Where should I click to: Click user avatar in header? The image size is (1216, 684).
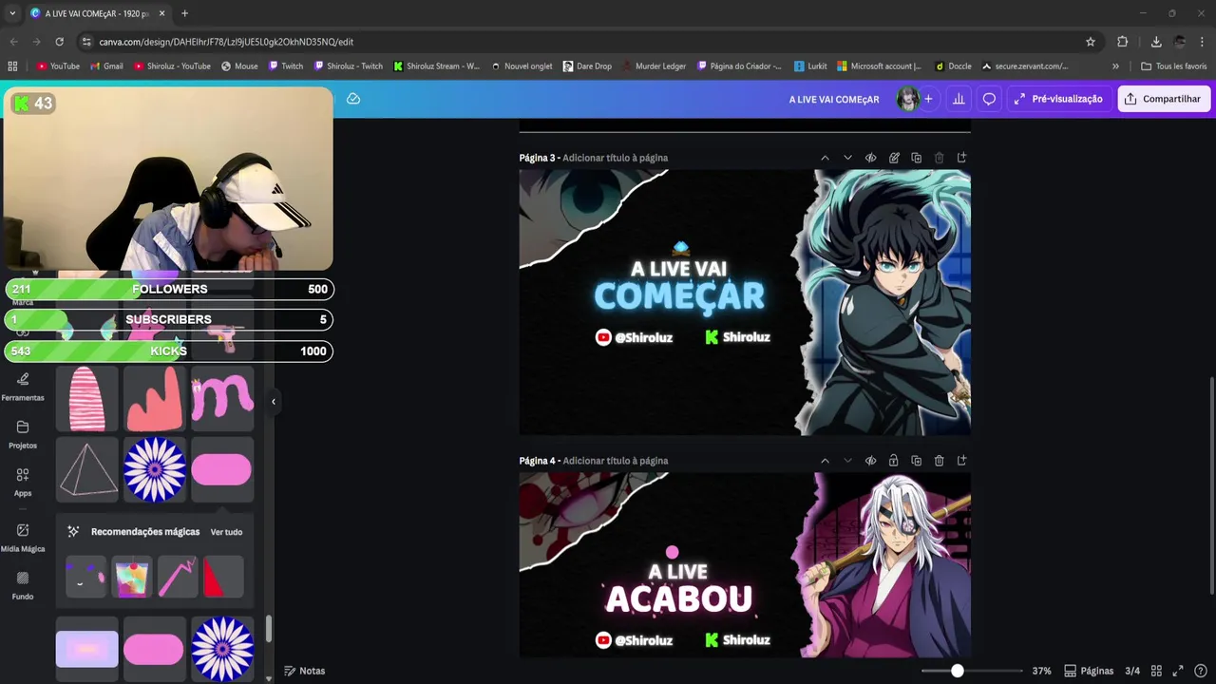pos(907,99)
